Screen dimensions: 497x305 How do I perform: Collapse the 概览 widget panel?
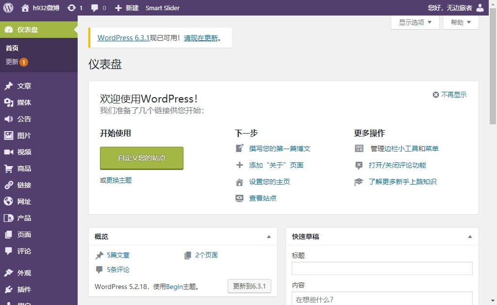pos(269,237)
